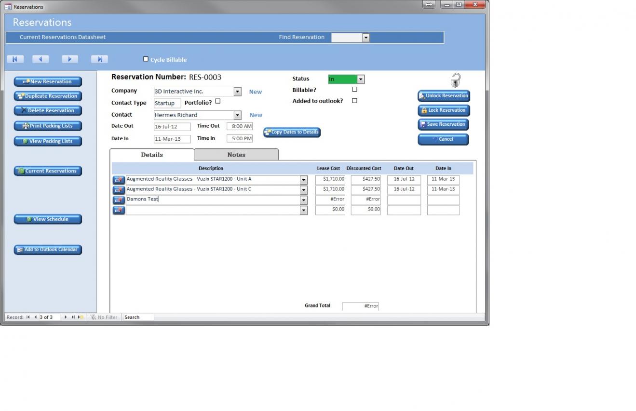Click row icon for Vuzix STAR1200 Unit C
This screenshot has width=636, height=411.
(119, 190)
